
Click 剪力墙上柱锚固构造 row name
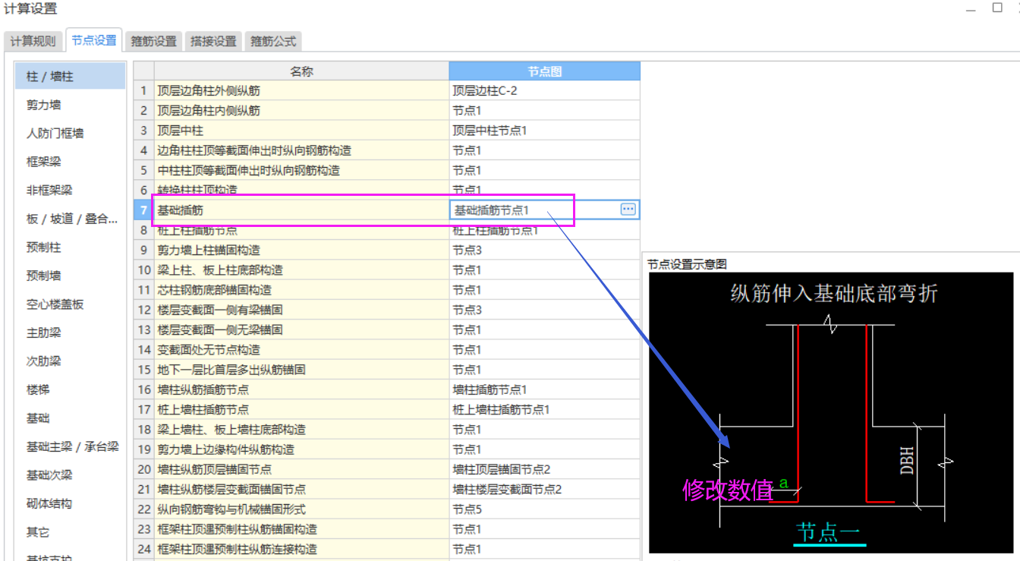[302, 250]
